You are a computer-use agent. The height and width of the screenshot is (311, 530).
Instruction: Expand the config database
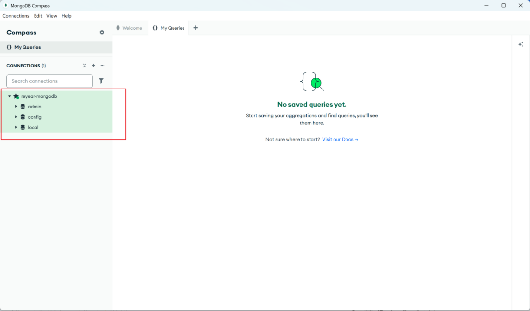[16, 117]
